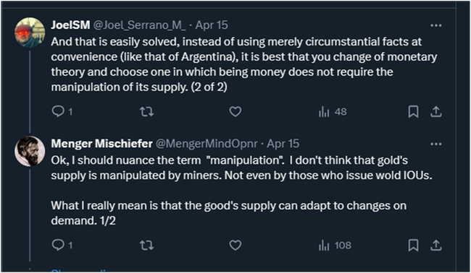Share Menger Mischiefer's tweet
Image resolution: width=471 pixels, height=273 pixels.
click(x=435, y=246)
